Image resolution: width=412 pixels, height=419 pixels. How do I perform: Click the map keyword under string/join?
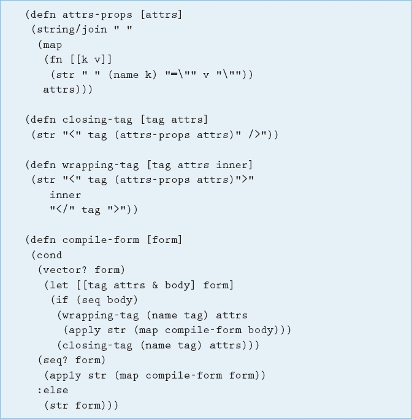(52, 45)
